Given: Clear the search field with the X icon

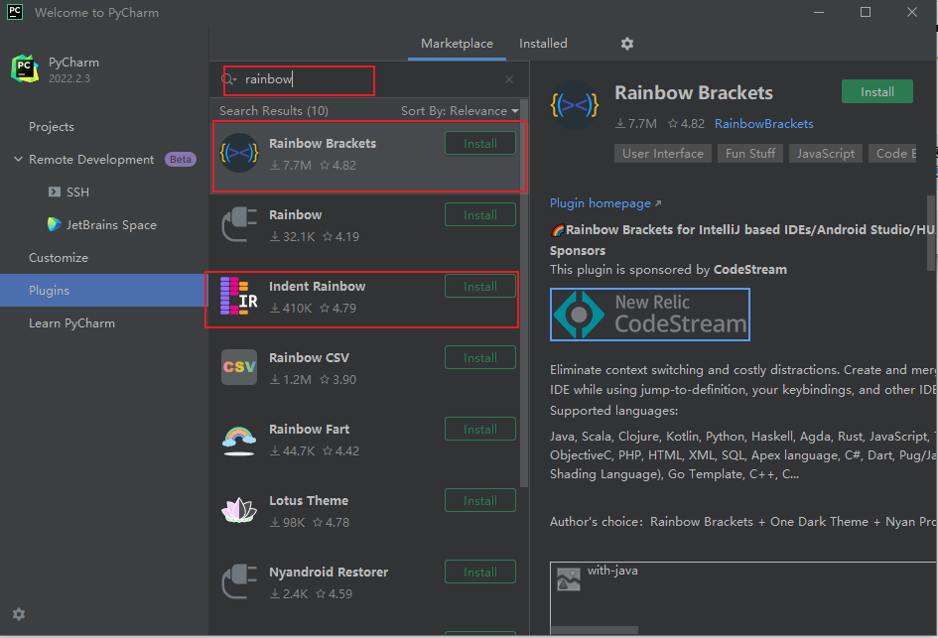Looking at the screenshot, I should [x=509, y=79].
